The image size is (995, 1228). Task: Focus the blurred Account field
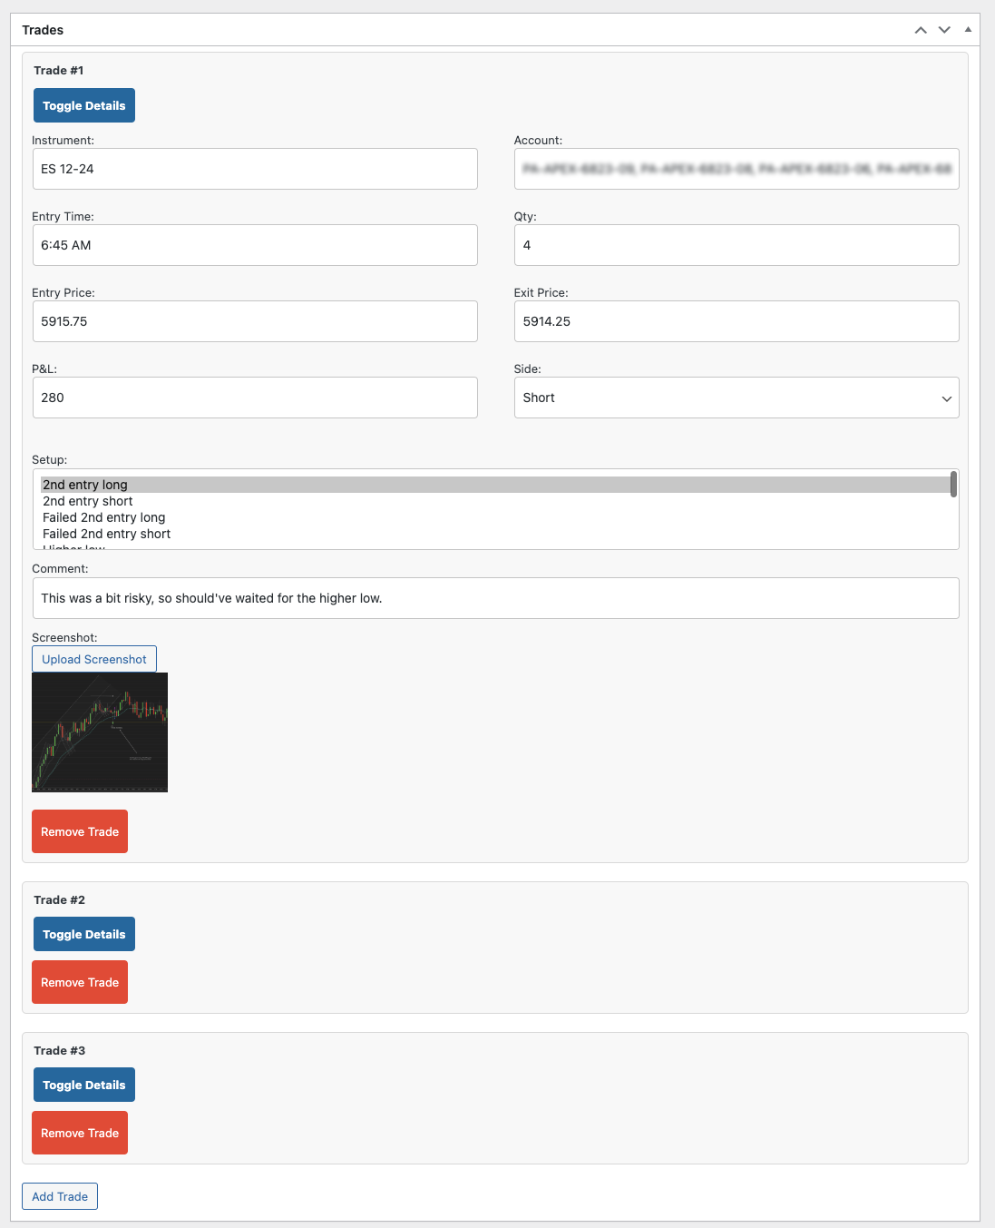[736, 169]
